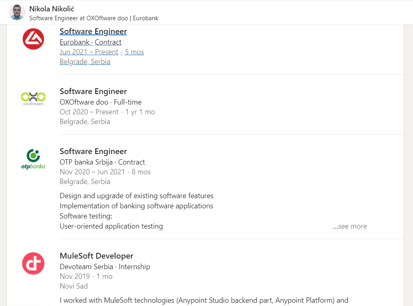Click Nikola Nikolić's profile photo thumbnail

tap(17, 13)
